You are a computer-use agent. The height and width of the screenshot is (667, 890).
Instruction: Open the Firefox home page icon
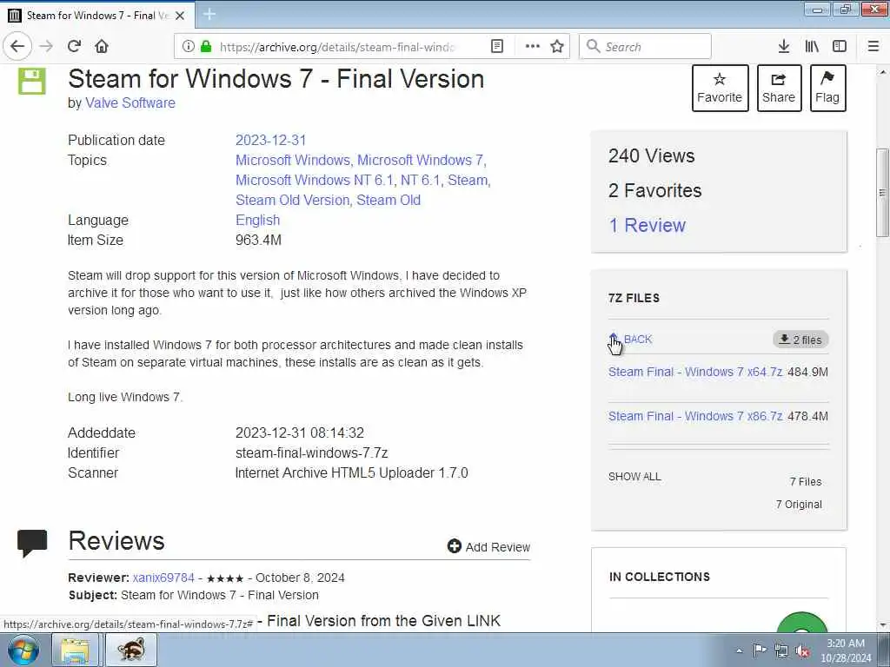tap(102, 46)
